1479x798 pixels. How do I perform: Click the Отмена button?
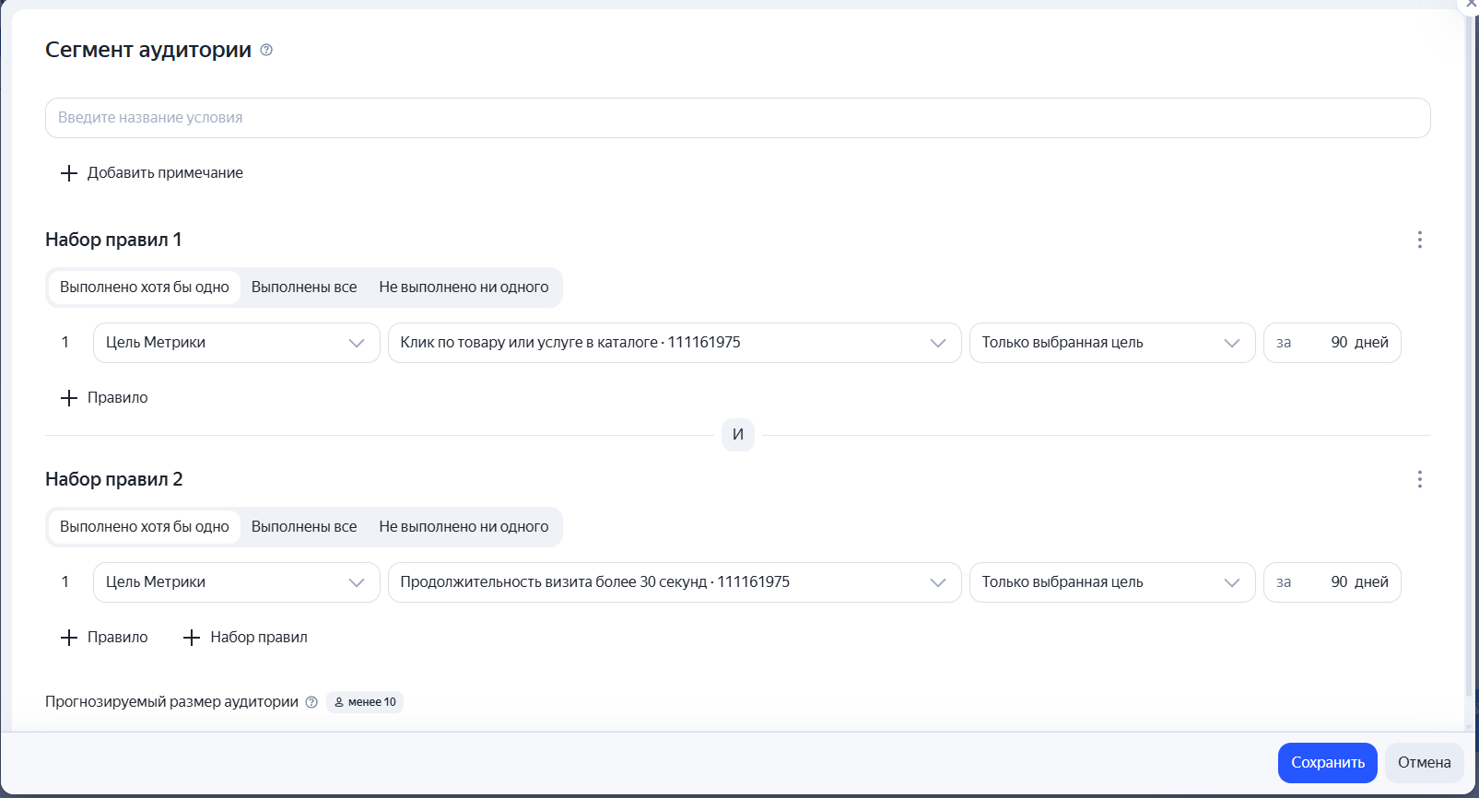[x=1424, y=763]
